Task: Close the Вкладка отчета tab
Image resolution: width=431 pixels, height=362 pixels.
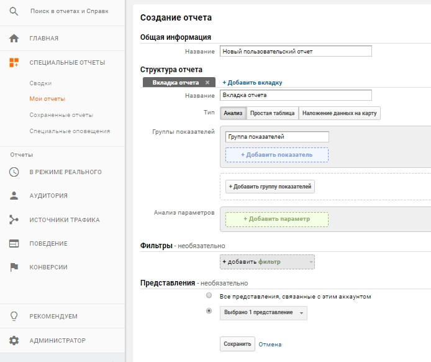Action: [x=209, y=82]
